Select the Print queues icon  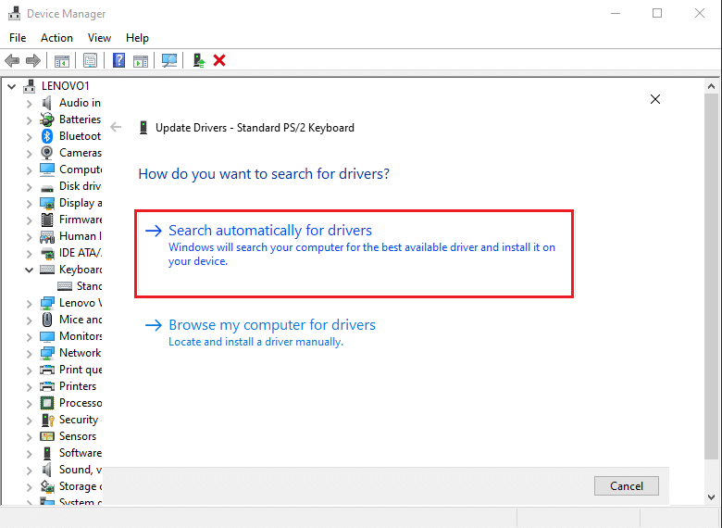(x=47, y=370)
